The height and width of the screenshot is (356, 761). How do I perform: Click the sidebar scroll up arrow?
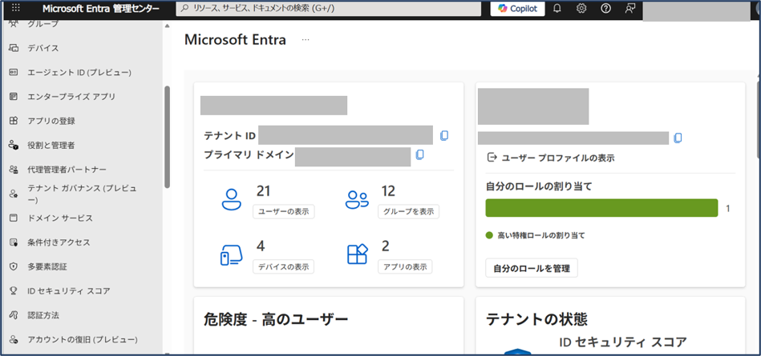(167, 25)
